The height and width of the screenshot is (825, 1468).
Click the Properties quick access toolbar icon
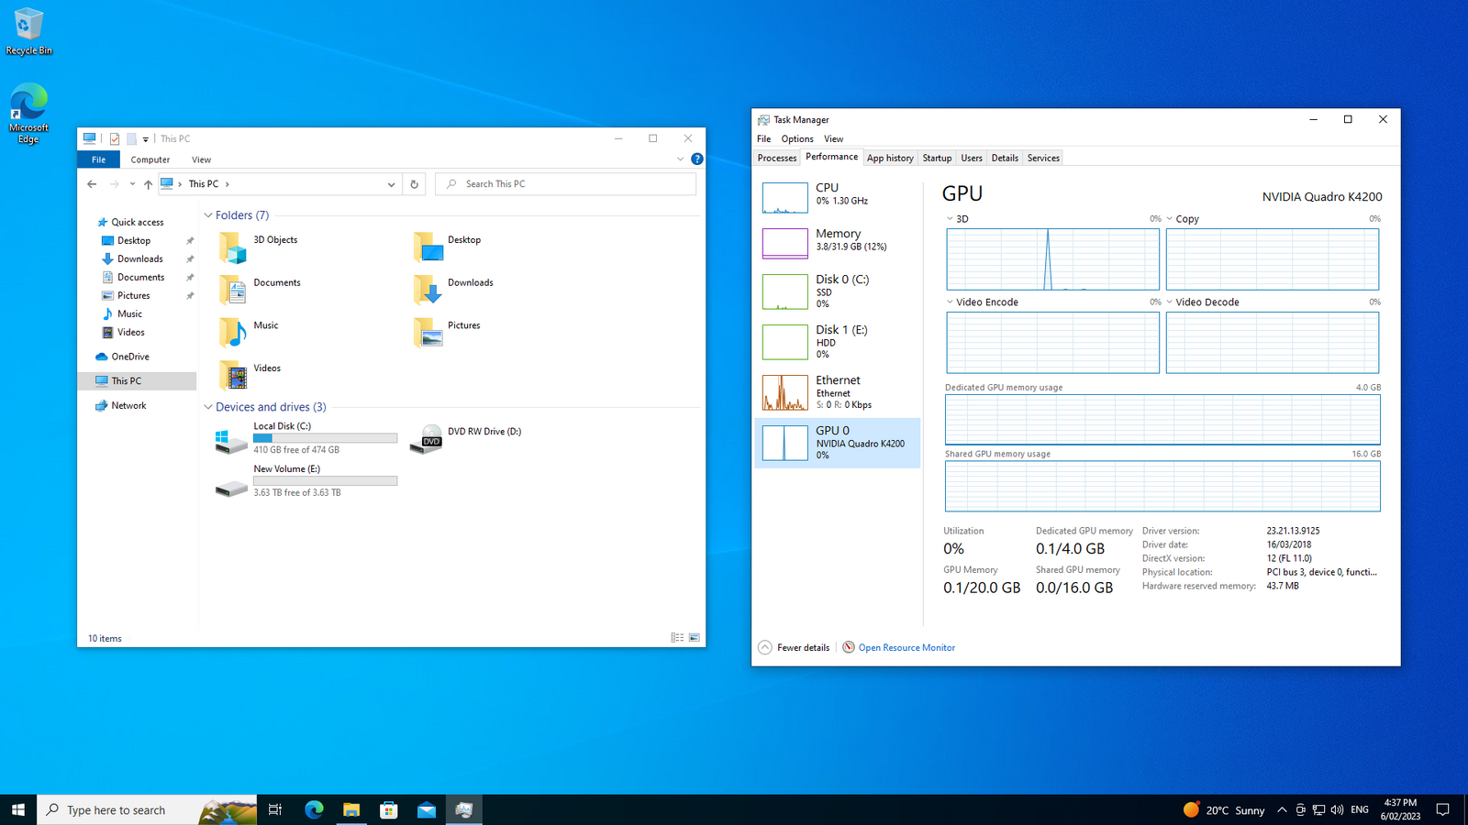[x=115, y=139]
